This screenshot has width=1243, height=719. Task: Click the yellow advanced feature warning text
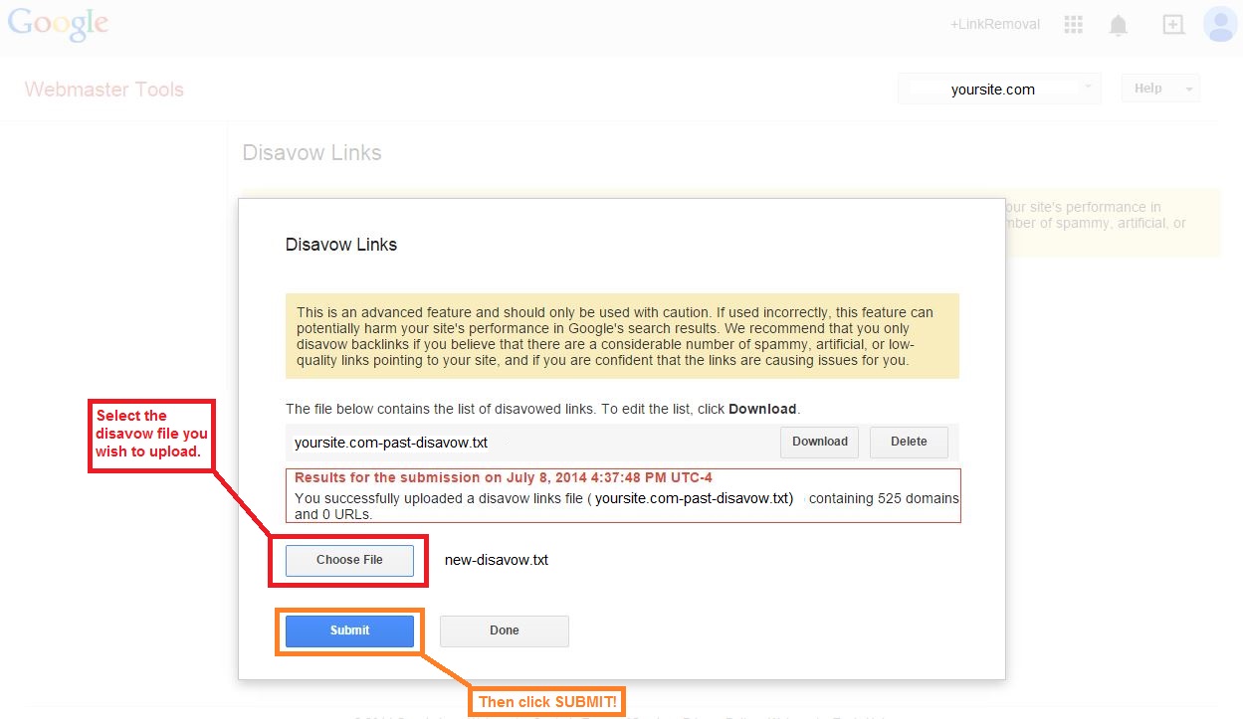pos(622,335)
